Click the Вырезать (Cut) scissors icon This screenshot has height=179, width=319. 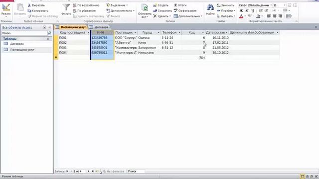point(29,5)
